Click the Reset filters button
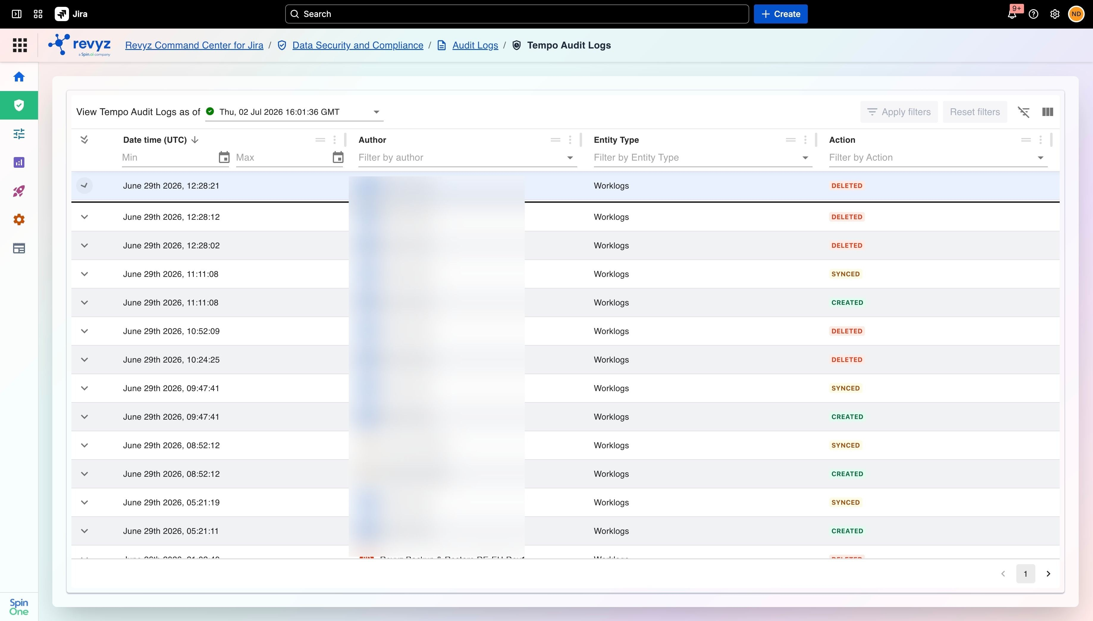The height and width of the screenshot is (621, 1093). [x=975, y=112]
